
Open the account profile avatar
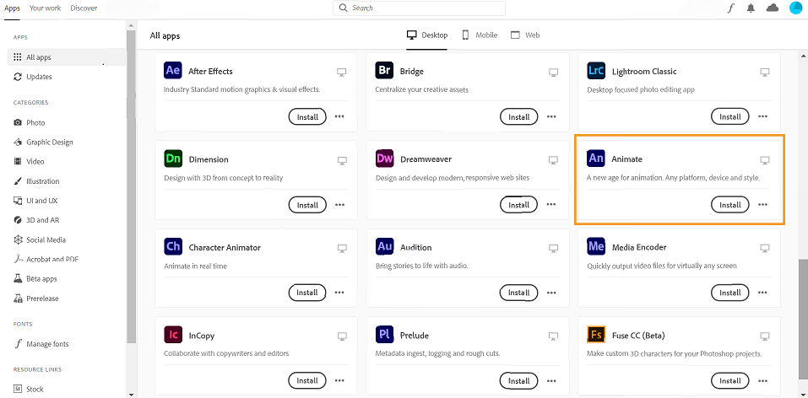[796, 8]
